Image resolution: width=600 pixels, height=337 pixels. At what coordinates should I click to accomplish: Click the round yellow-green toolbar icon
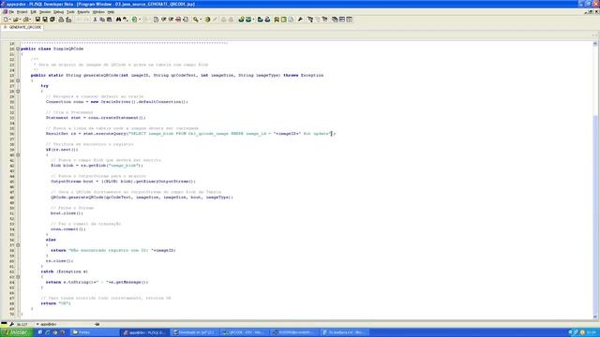point(207,19)
